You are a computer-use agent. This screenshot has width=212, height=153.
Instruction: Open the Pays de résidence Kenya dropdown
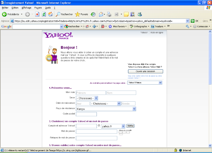point(106,109)
